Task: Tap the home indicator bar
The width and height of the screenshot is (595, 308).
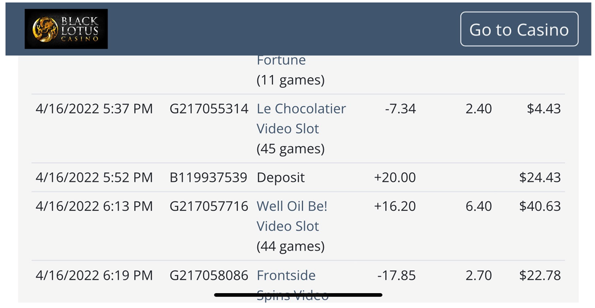Action: click(298, 295)
